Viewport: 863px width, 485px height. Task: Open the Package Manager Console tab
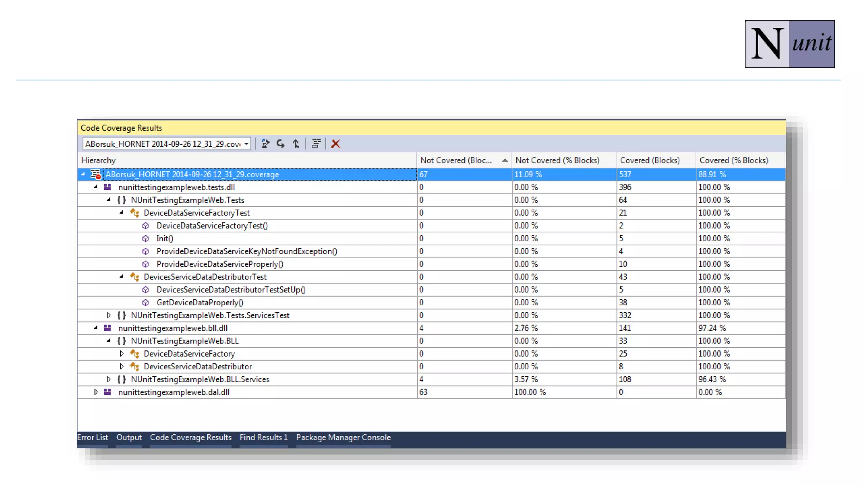click(x=343, y=437)
